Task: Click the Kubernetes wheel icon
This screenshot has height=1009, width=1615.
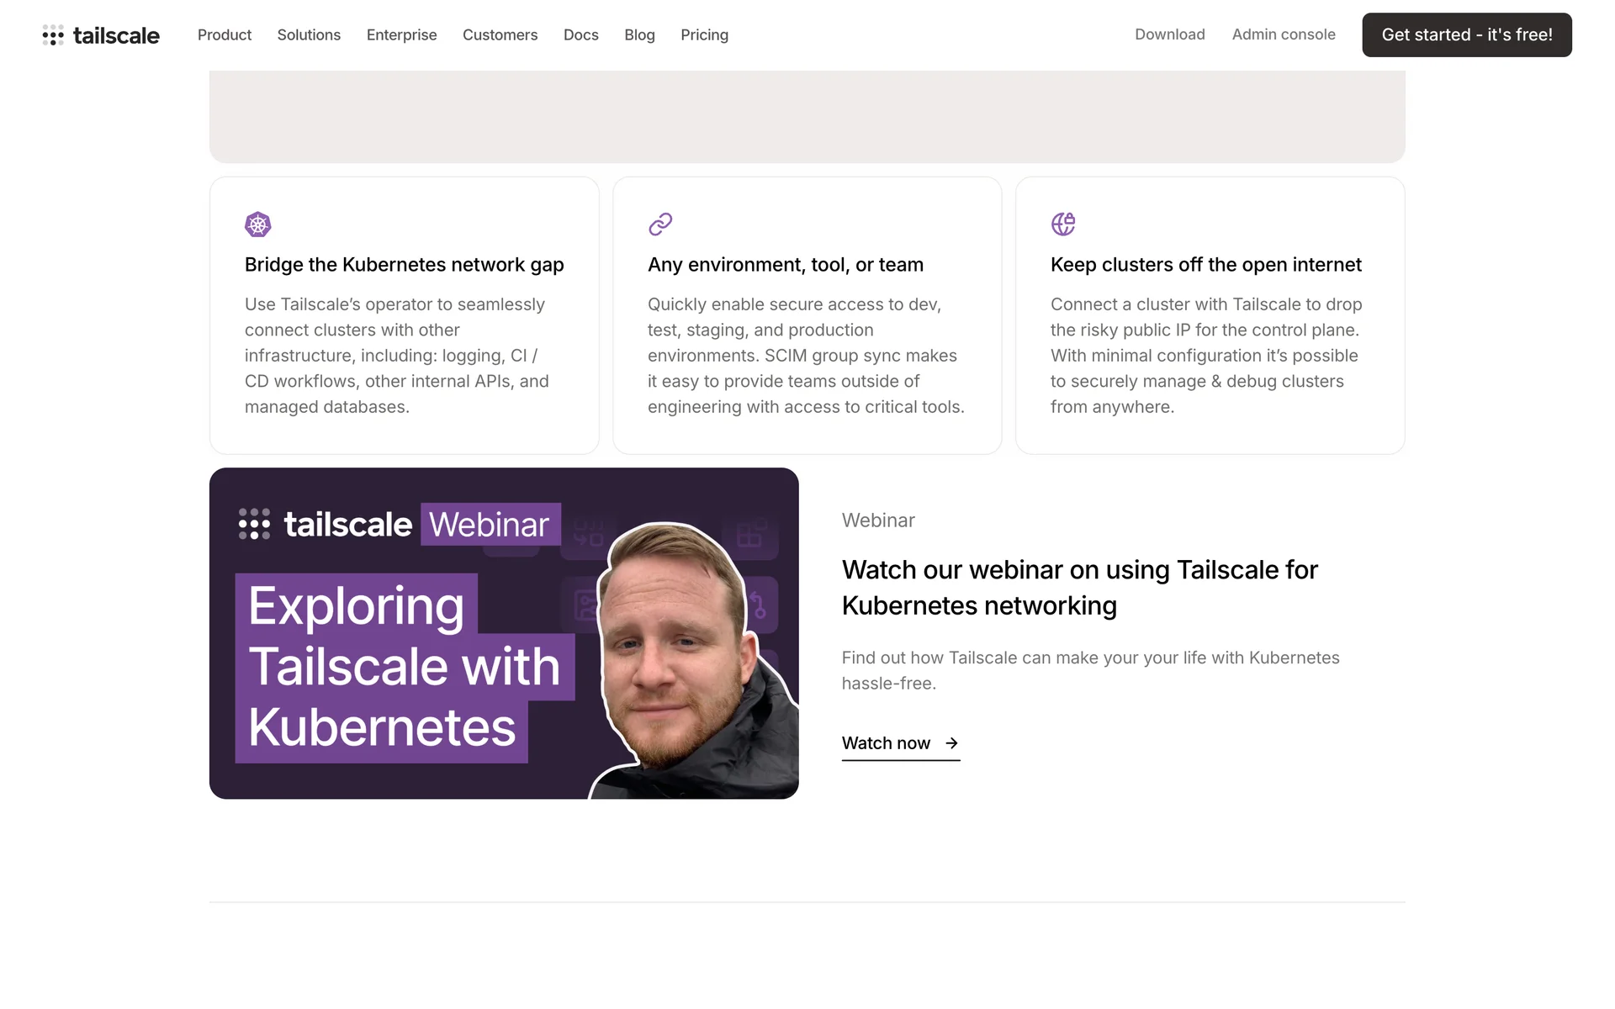Action: point(257,225)
